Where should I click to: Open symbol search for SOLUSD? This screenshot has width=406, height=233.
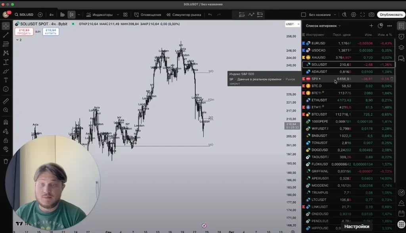(24, 15)
